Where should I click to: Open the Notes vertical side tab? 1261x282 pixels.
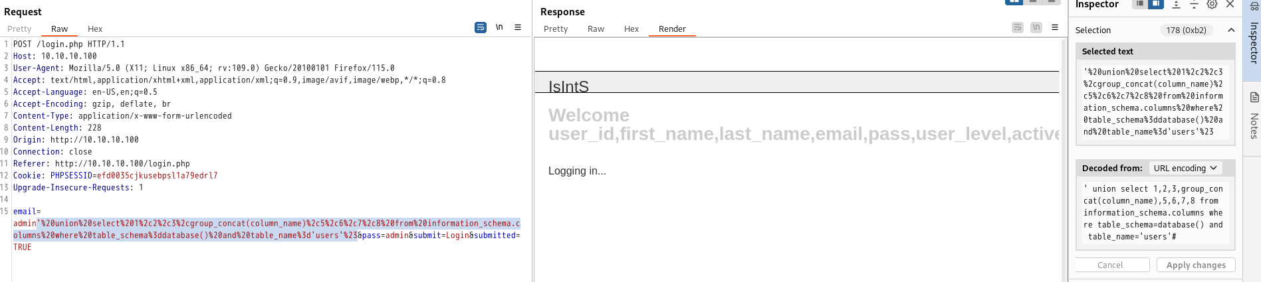point(1253,118)
